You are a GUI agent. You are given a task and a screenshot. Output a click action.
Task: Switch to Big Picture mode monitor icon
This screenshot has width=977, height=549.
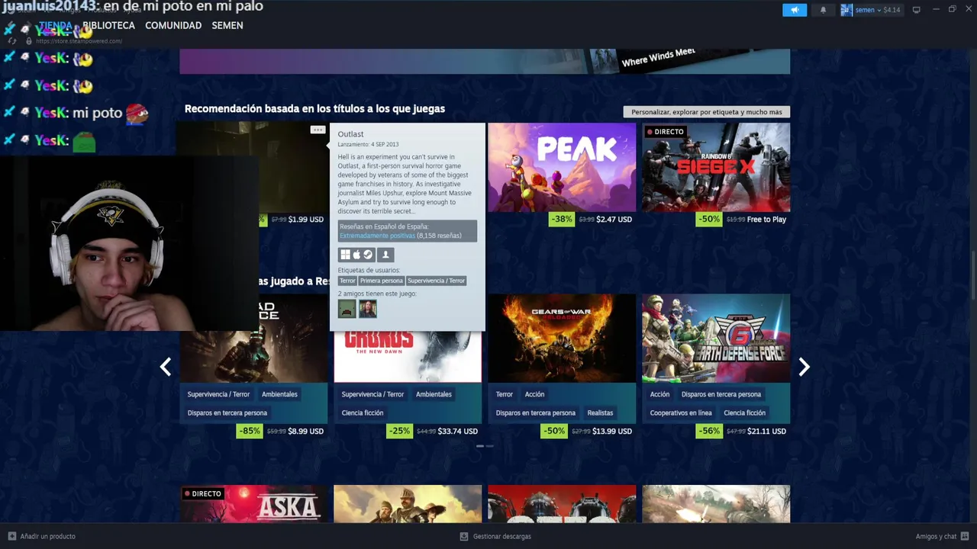click(x=917, y=10)
